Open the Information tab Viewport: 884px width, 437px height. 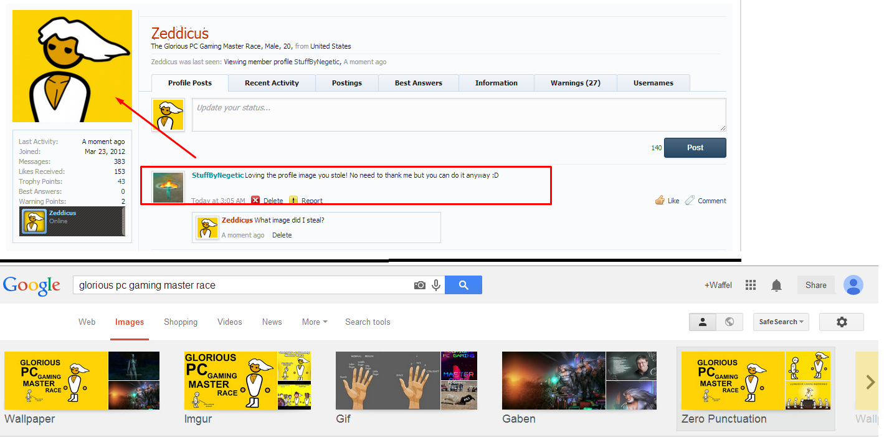[x=497, y=83]
